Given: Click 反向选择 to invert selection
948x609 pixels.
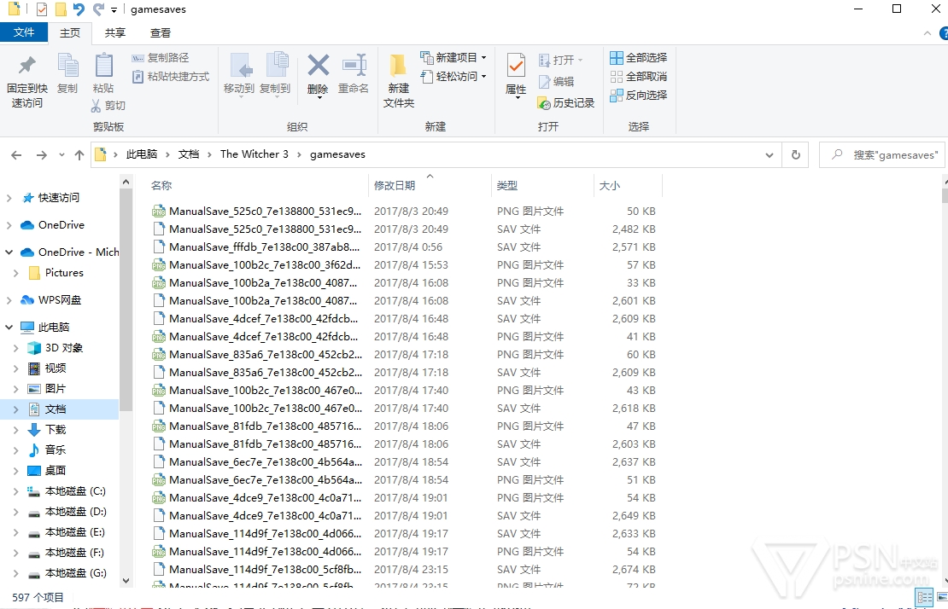Looking at the screenshot, I should (x=639, y=96).
